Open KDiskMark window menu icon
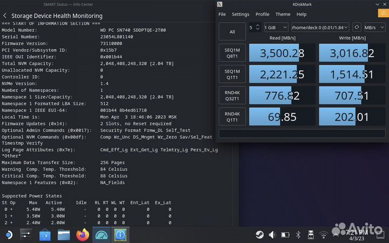This screenshot has height=243, width=389. tap(219, 4)
